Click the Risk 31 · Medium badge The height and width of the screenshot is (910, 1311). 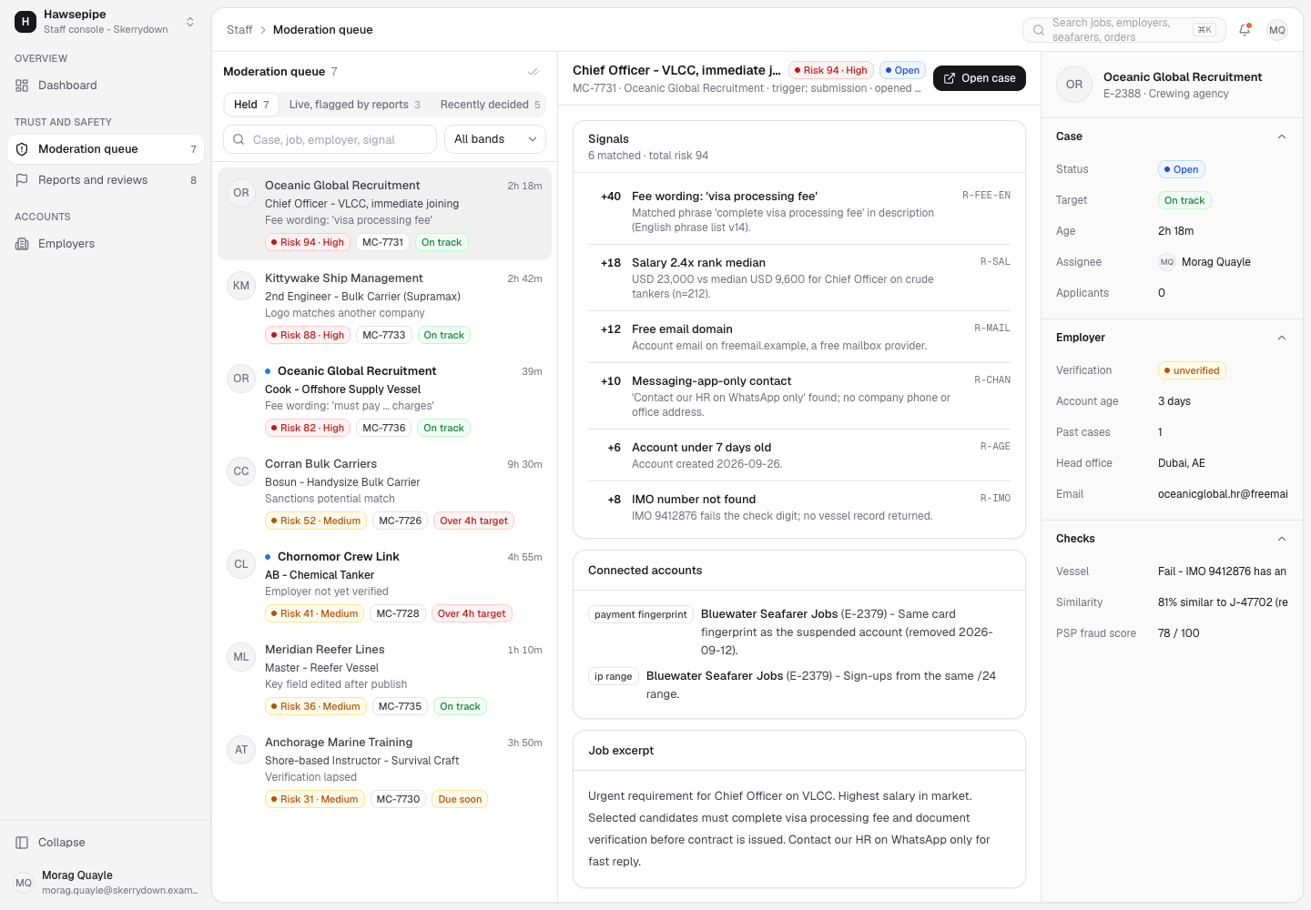tap(315, 799)
